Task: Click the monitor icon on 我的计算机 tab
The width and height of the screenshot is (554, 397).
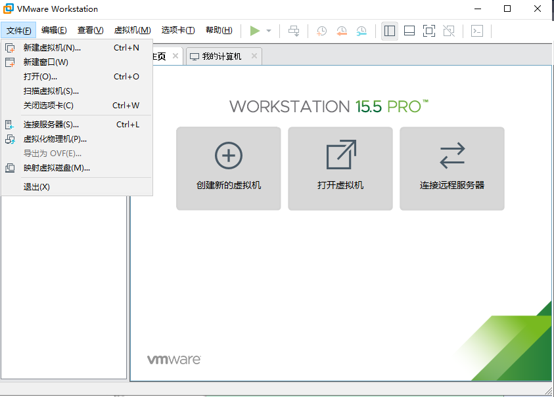Action: 195,56
